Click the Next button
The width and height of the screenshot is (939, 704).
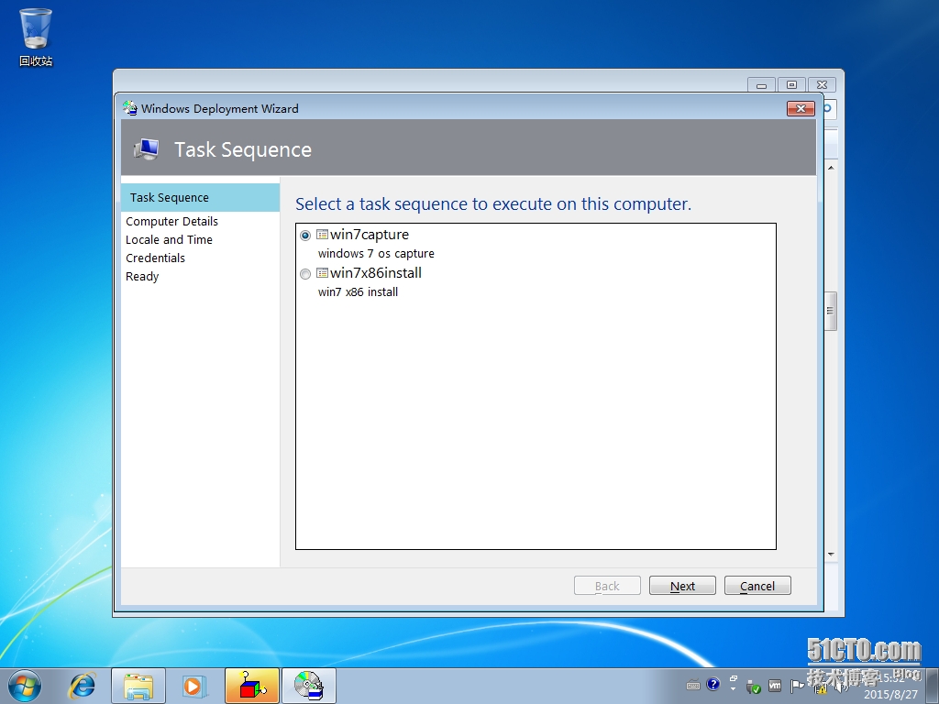click(682, 586)
